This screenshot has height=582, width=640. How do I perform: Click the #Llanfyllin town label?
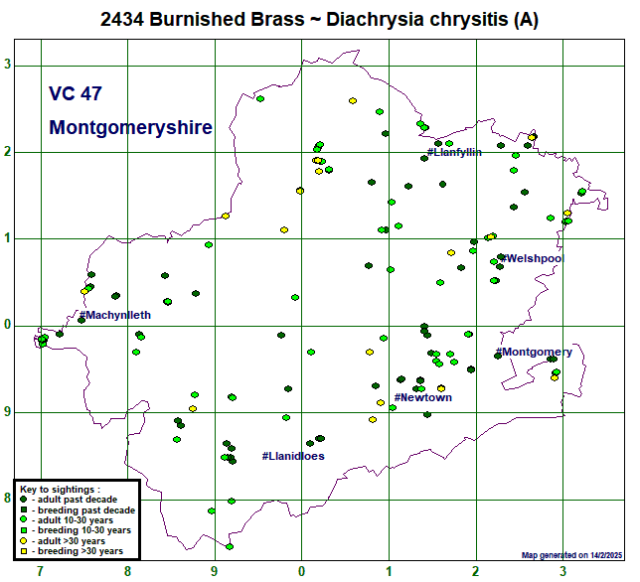454,152
